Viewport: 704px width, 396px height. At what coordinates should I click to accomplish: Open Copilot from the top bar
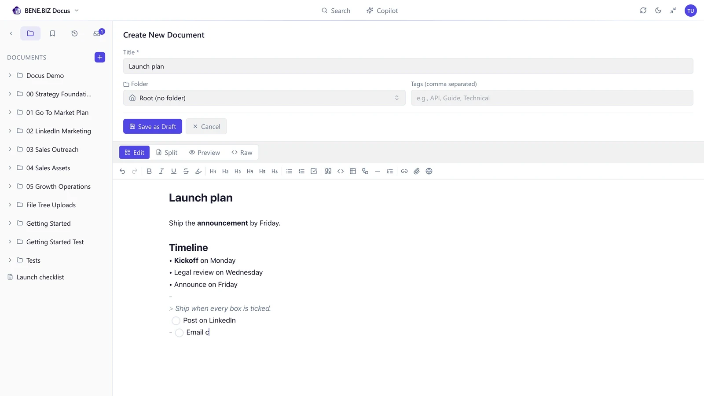pos(382,11)
